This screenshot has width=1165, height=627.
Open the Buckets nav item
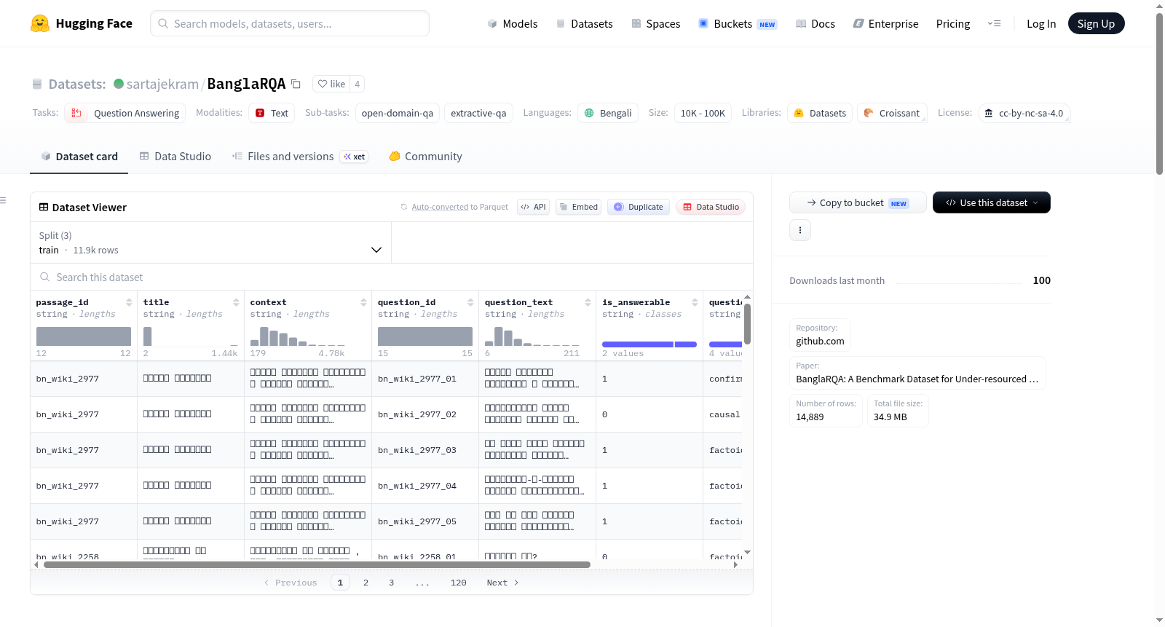tap(738, 23)
